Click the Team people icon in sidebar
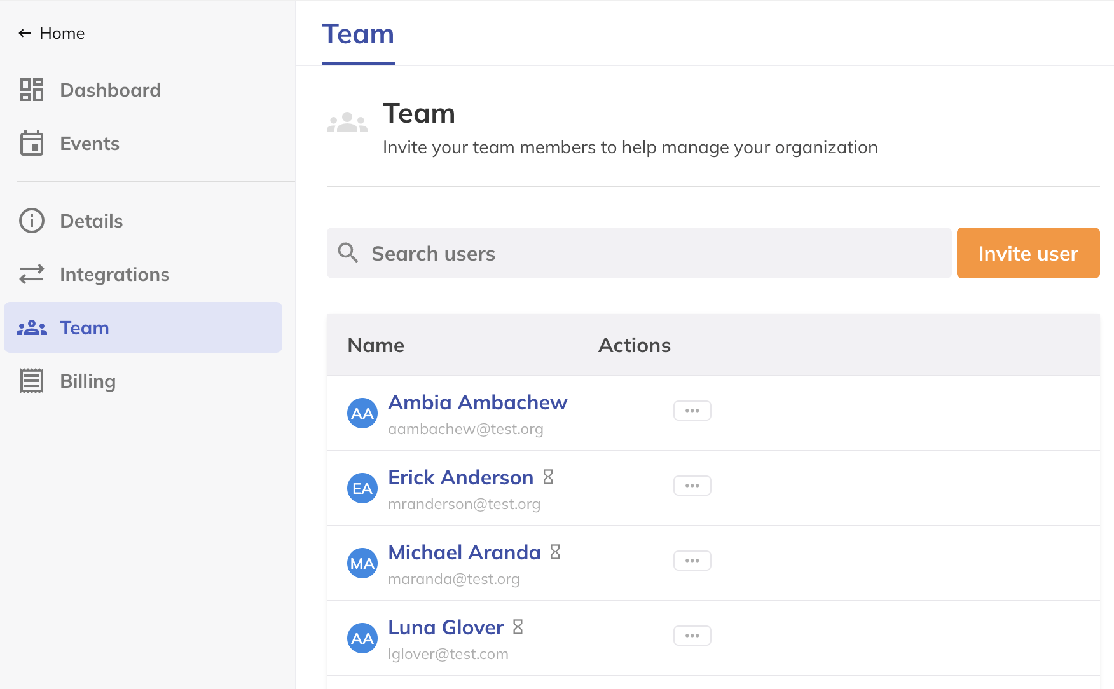 32,328
